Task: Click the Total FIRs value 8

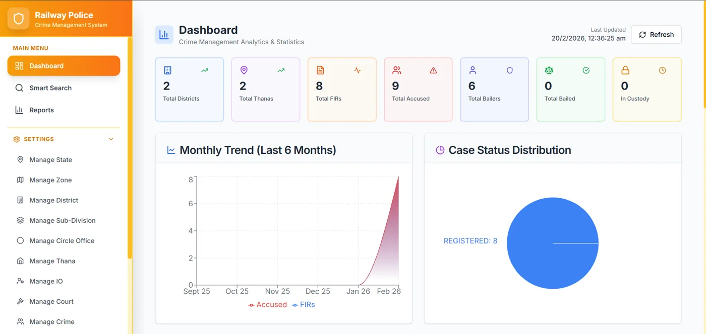Action: point(319,86)
